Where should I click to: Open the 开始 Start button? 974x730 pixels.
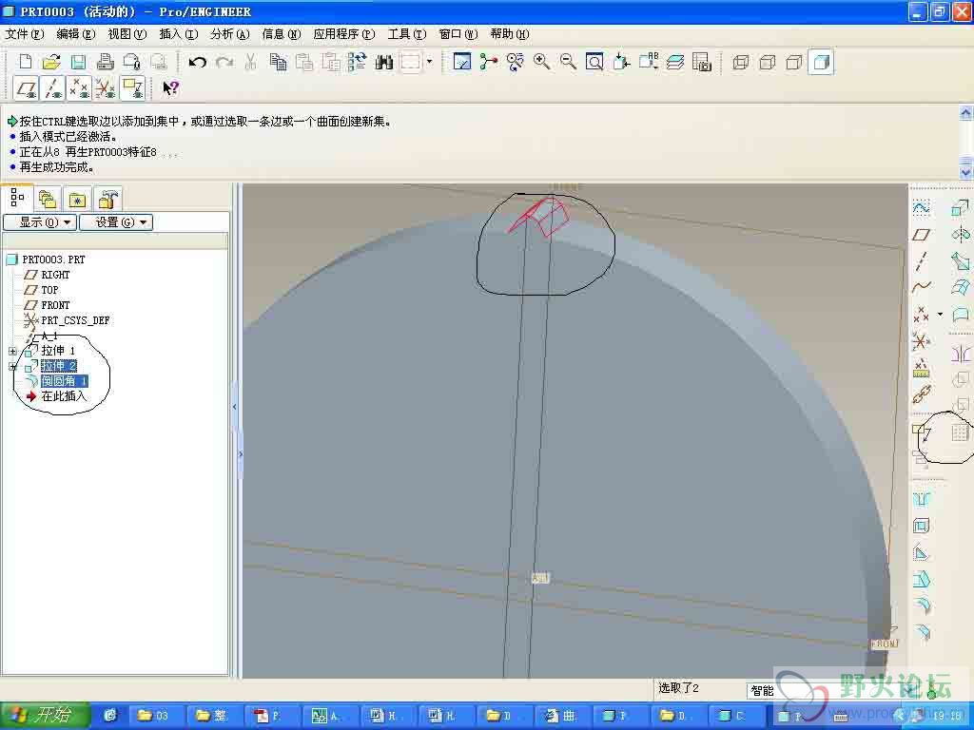pyautogui.click(x=46, y=715)
